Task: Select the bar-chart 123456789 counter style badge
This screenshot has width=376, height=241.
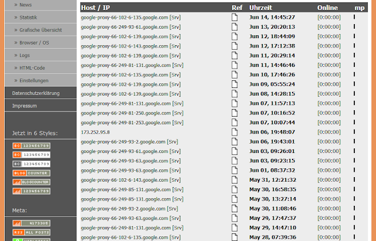Action: click(31, 191)
